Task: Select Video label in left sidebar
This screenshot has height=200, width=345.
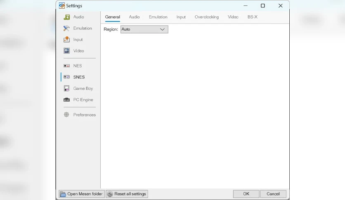Action: (x=78, y=51)
